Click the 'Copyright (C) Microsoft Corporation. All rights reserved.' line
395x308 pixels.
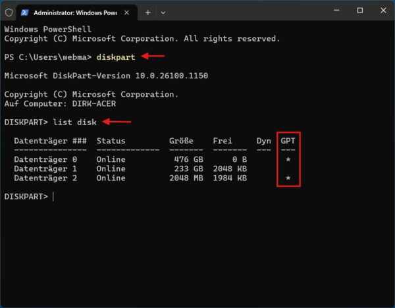point(142,39)
